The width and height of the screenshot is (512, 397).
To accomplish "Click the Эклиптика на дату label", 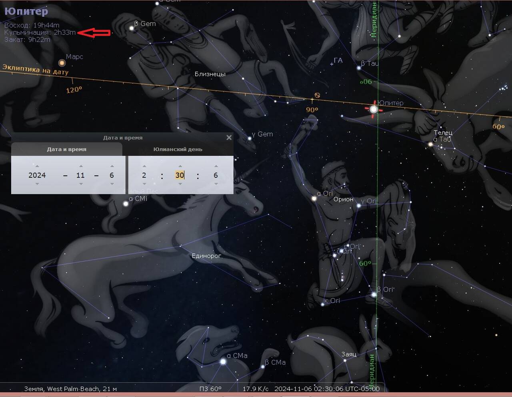I will 36,70.
